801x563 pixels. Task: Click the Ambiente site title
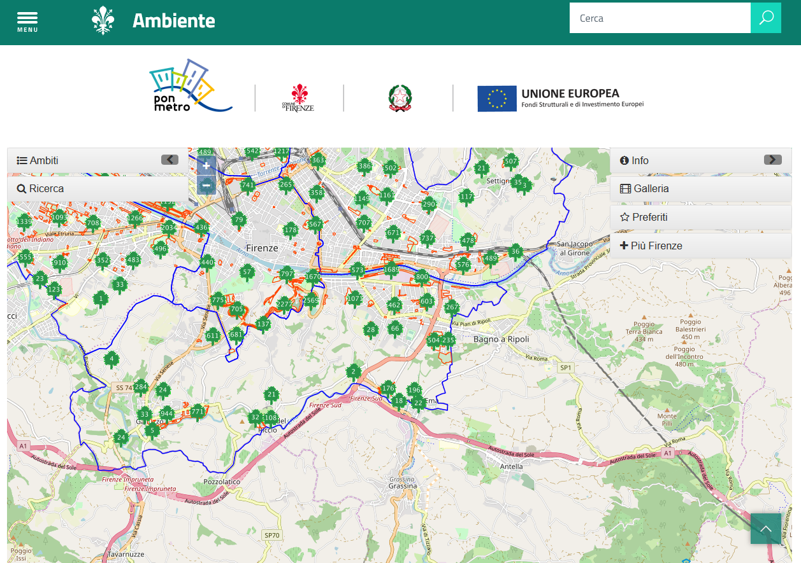pos(173,21)
